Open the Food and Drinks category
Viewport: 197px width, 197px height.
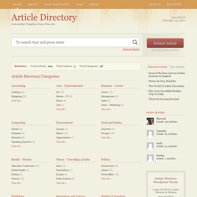(x=112, y=123)
